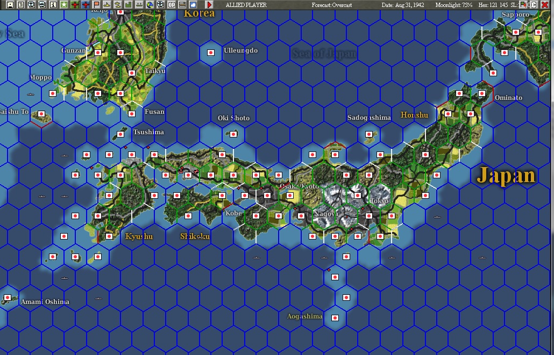Click the 'Honshu' island label
554x355 pixels.
pos(414,115)
